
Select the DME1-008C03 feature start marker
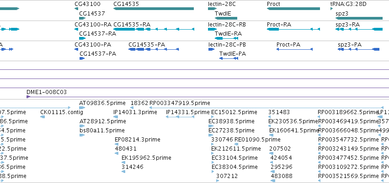pos(28,97)
